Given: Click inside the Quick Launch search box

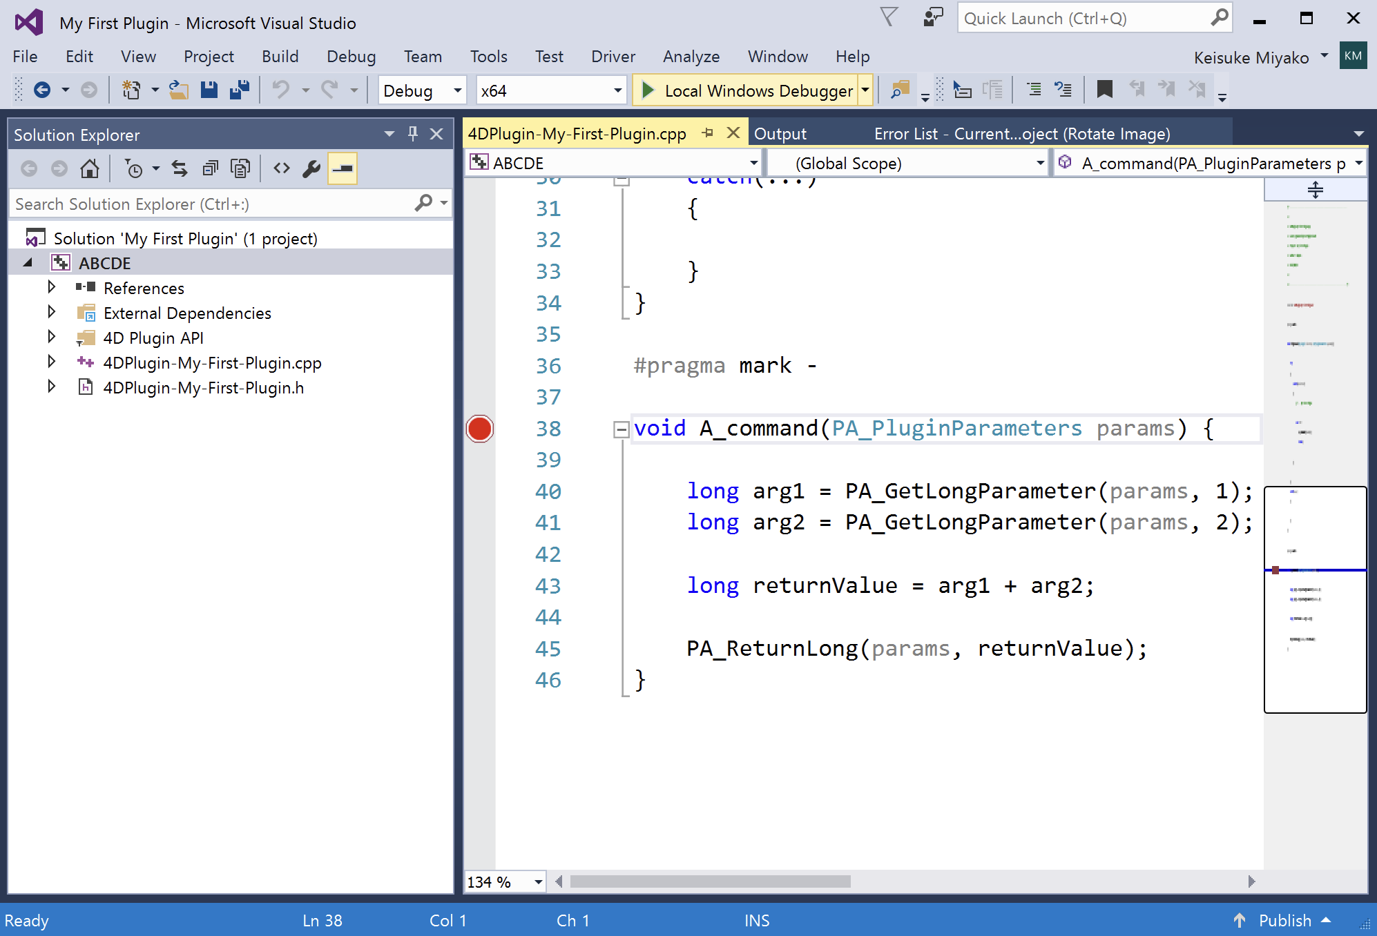Looking at the screenshot, I should (x=1077, y=17).
